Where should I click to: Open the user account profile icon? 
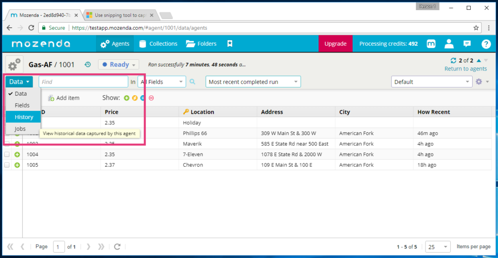449,44
